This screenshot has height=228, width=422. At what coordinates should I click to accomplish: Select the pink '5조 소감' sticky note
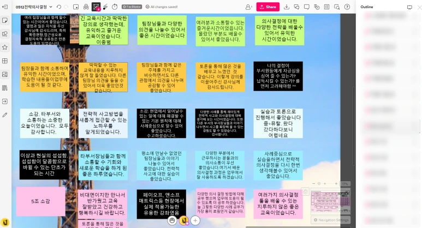coord(40,201)
